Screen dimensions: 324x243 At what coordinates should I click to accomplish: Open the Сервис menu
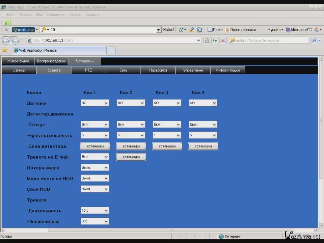[75, 15]
